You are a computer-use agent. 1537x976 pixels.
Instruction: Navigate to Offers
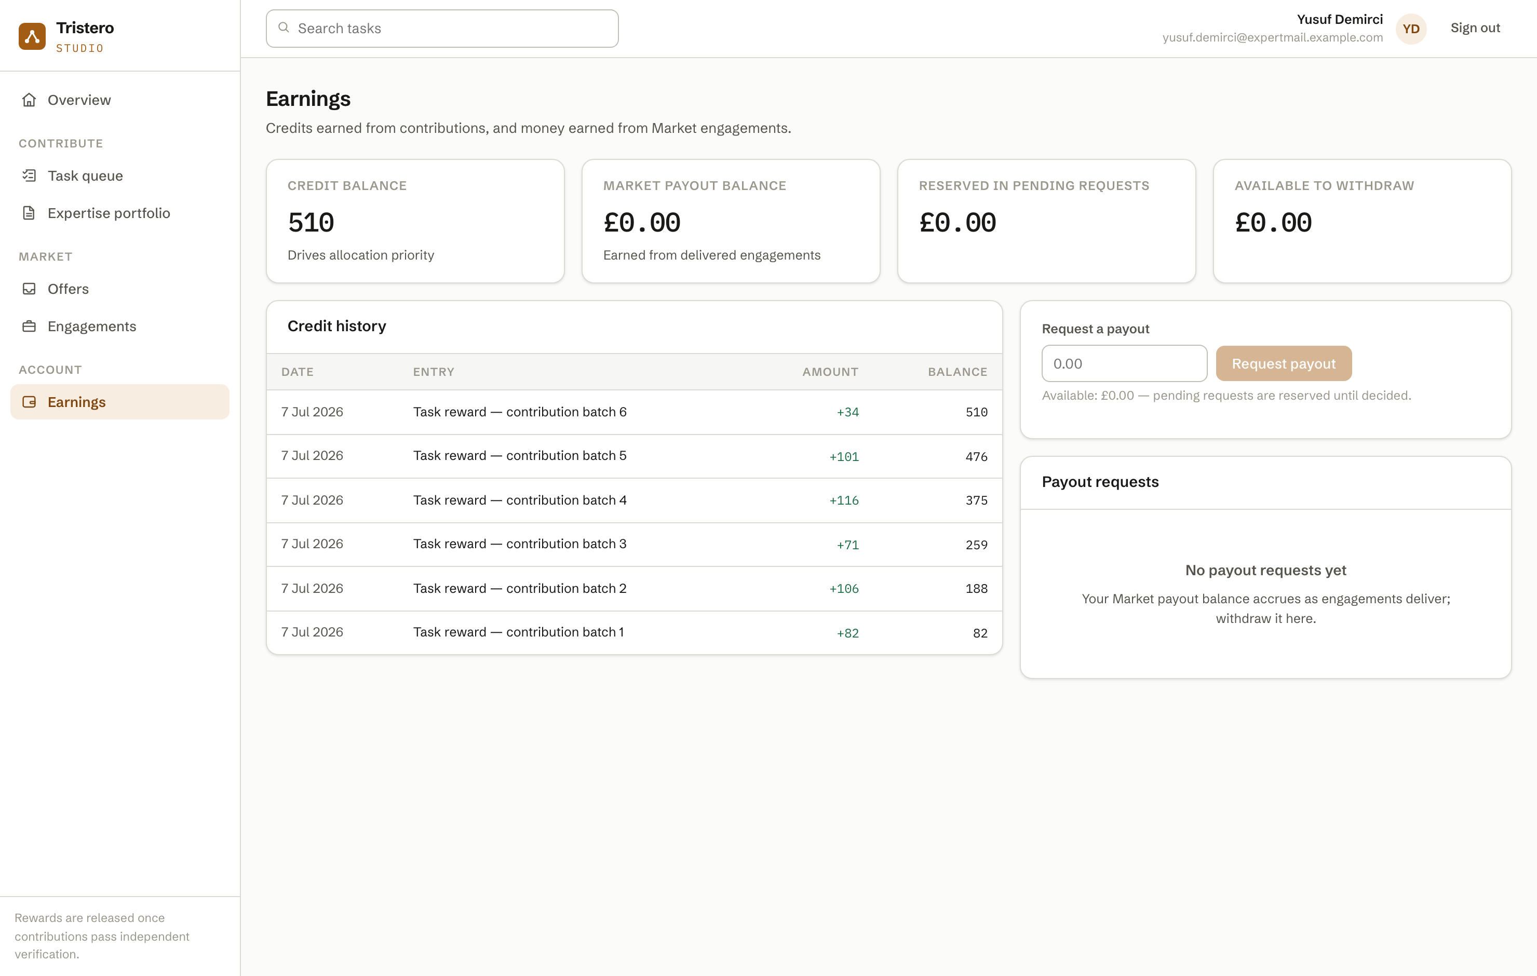point(120,289)
